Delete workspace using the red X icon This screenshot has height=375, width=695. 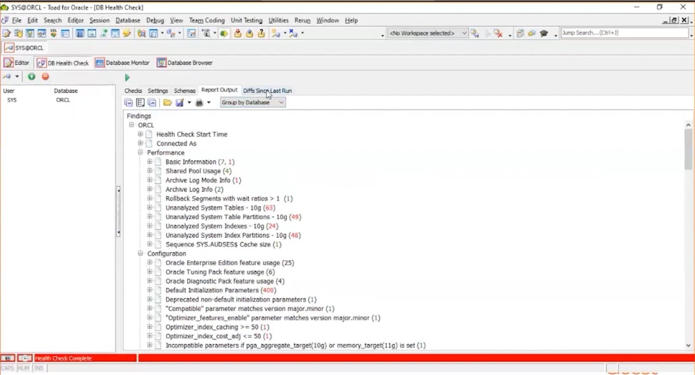point(498,33)
